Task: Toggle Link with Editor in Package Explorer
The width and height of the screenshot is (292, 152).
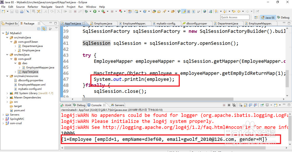Action: click(x=44, y=29)
